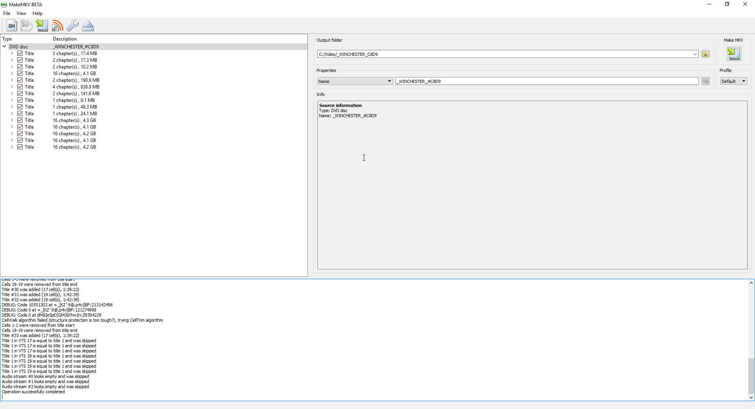The height and width of the screenshot is (409, 755).
Task: Restore down the MakeMKV window
Action: click(x=727, y=4)
